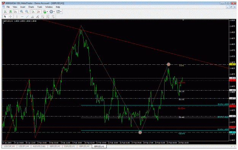The image size is (238, 150).
Task: Expand the Periods dropdown arrow
Action: click(54, 12)
